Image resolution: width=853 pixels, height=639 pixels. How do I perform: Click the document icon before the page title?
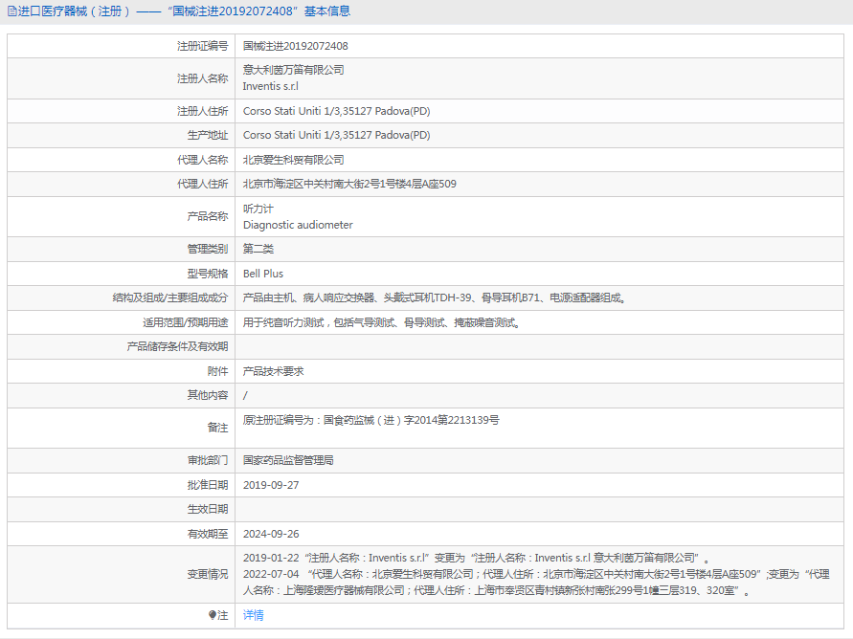point(11,11)
